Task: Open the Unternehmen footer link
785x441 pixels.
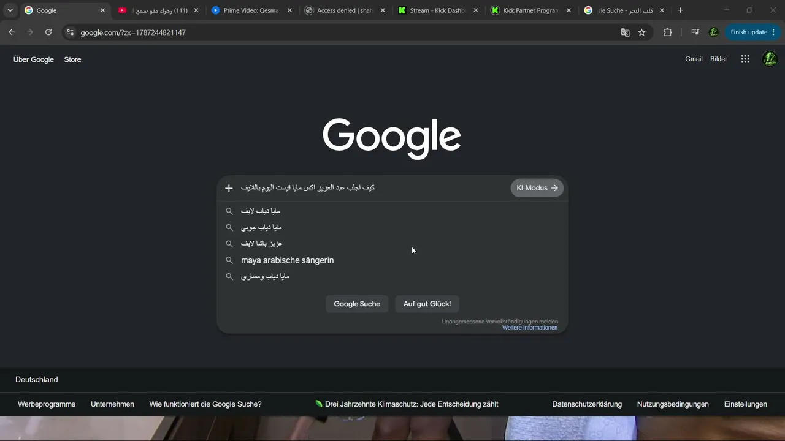Action: (x=112, y=404)
